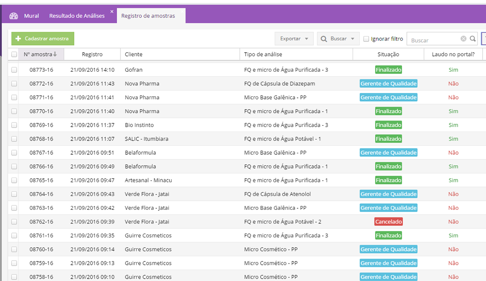Screen dimensions: 486x281
Task: Click the magnifier icon in search field
Action: coord(473,39)
